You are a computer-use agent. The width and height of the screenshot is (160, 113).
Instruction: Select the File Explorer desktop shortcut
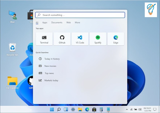click(x=12, y=83)
